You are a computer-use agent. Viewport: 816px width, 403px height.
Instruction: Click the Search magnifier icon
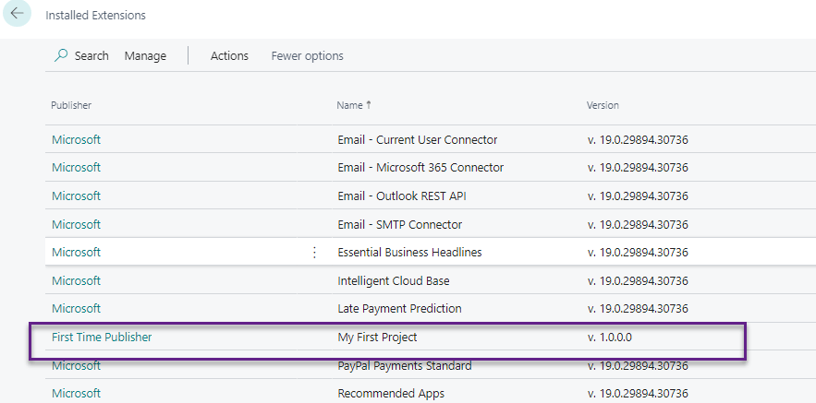point(61,56)
